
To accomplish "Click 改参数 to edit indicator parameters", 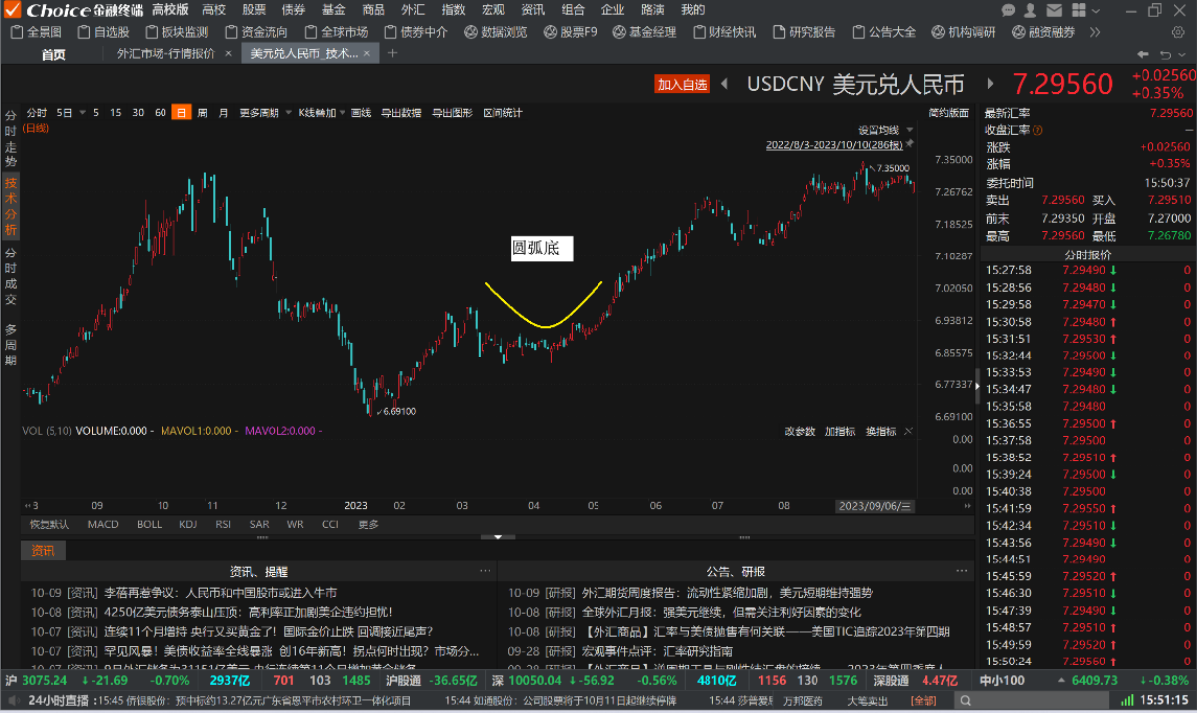I will click(799, 431).
